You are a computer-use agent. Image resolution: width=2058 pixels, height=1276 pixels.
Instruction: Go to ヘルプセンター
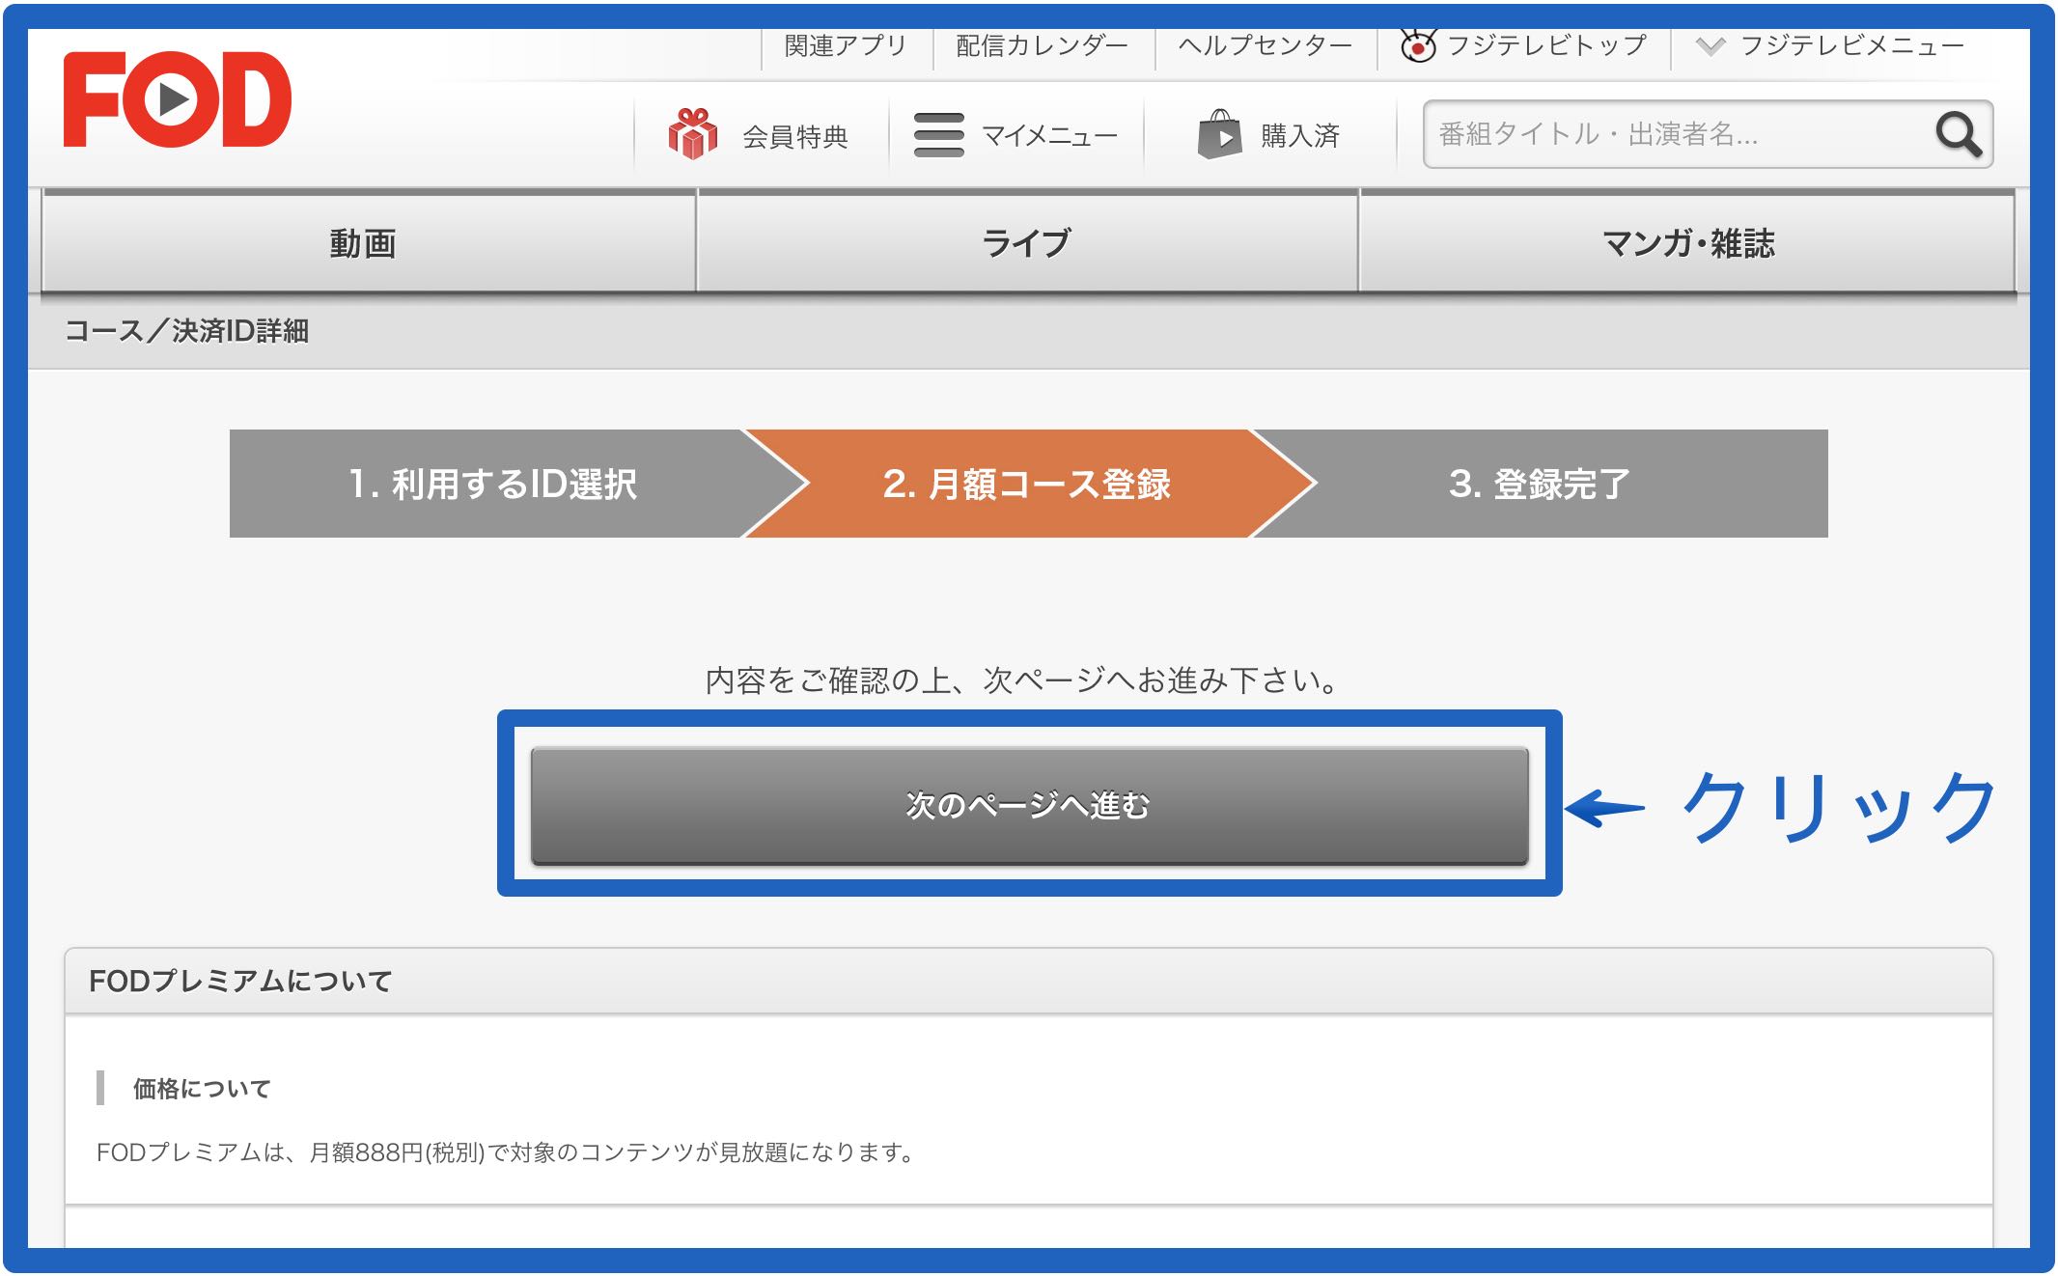1265,45
